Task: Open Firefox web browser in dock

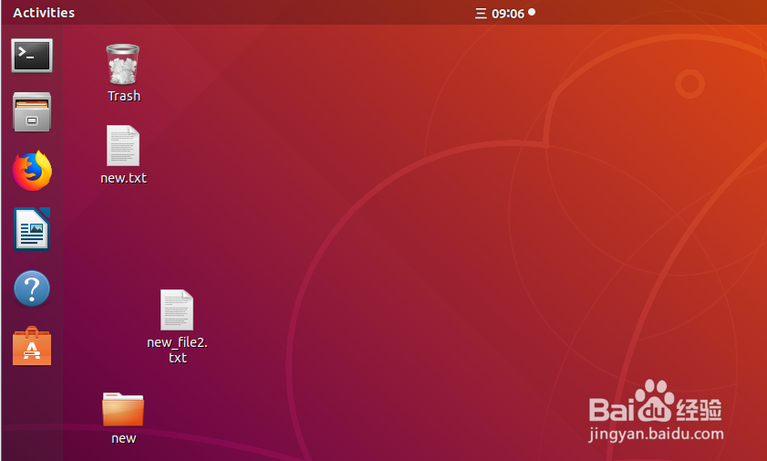Action: [32, 171]
